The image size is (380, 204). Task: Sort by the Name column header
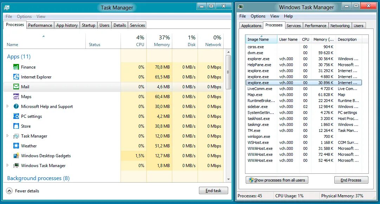(45, 41)
